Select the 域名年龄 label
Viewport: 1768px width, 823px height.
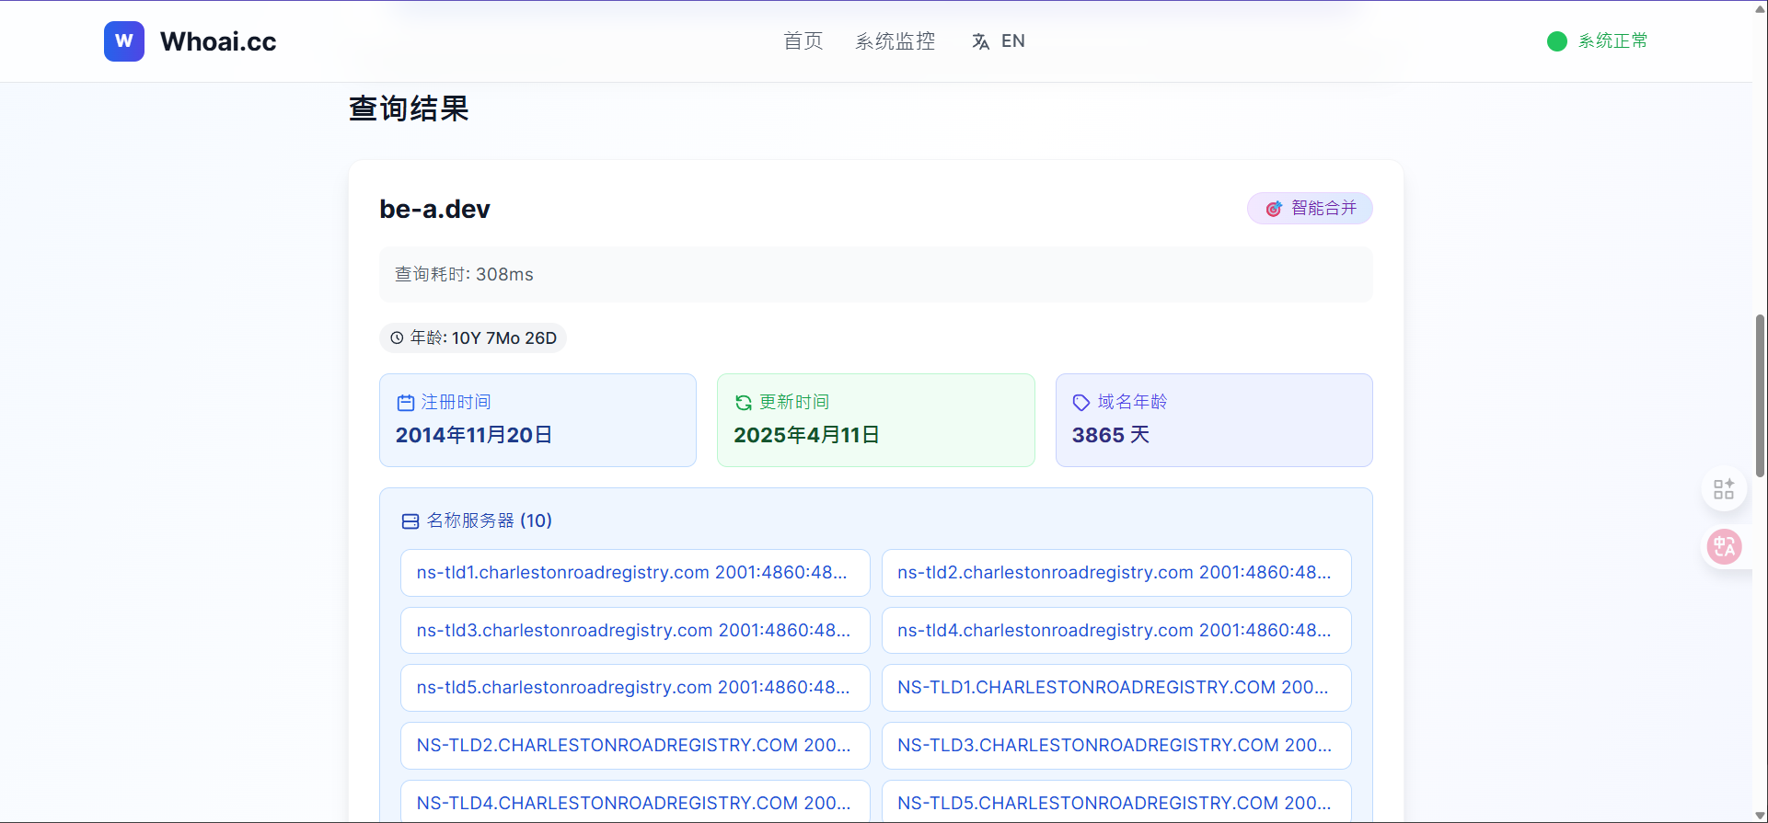point(1132,403)
